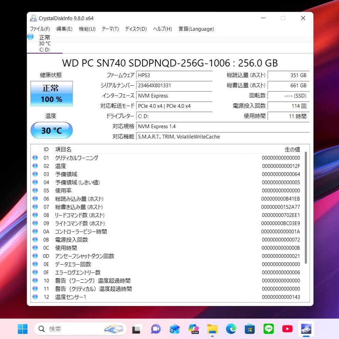
Task: Click the 30 °C temperature button
Action: 51,130
